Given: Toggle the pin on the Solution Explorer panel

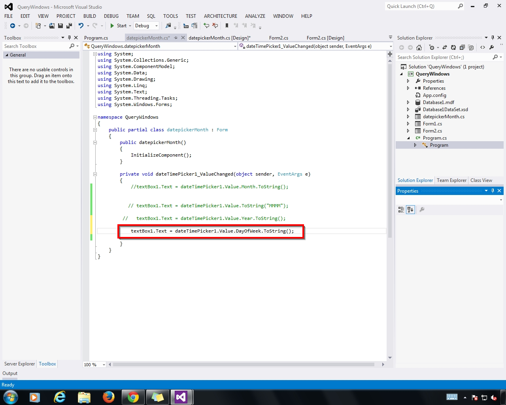Looking at the screenshot, I should pyautogui.click(x=493, y=38).
